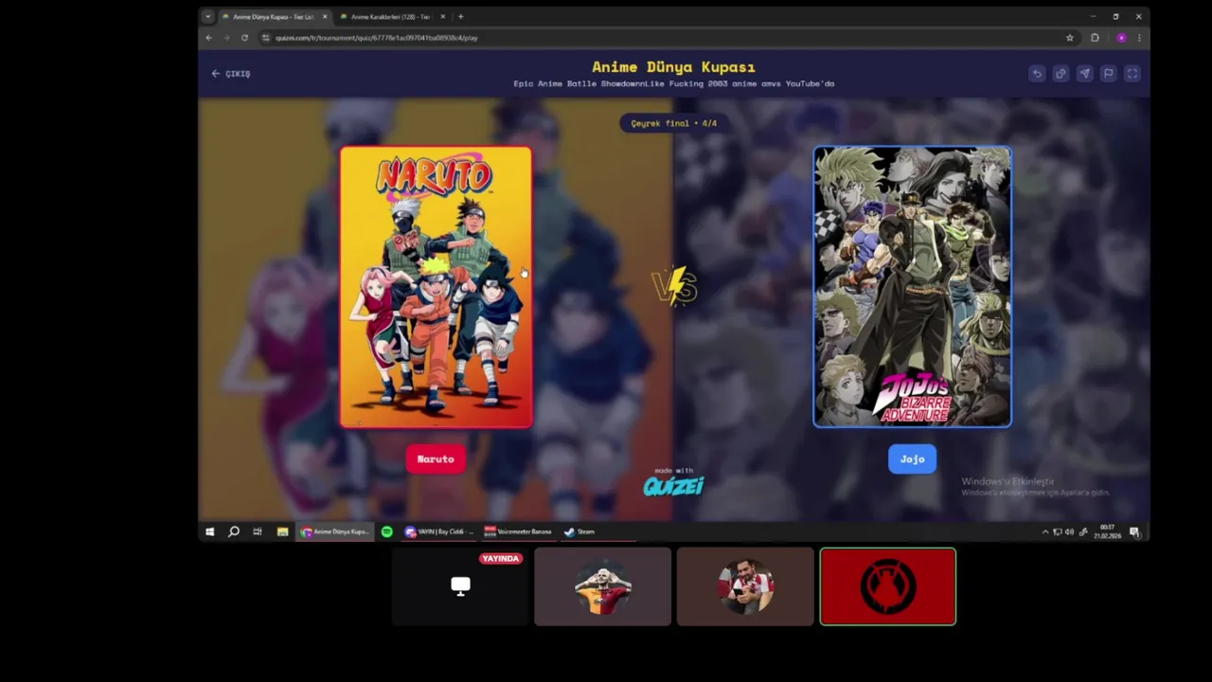The width and height of the screenshot is (1212, 682).
Task: Vote for the blue Jojo button
Action: pos(912,459)
